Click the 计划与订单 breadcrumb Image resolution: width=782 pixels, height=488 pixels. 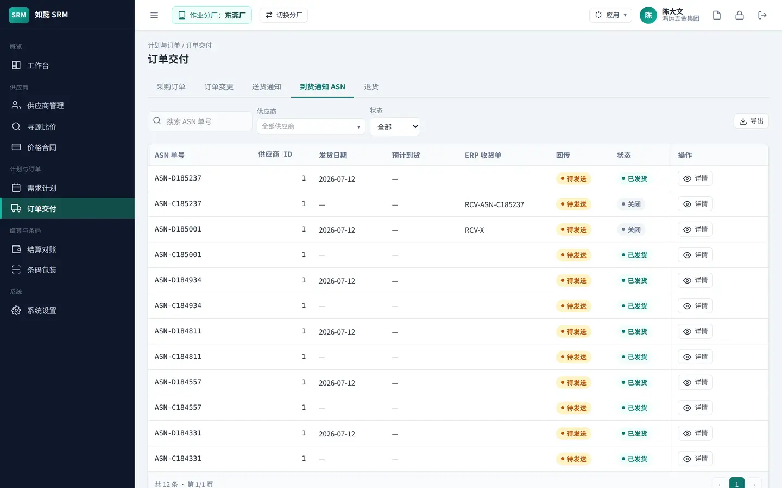[164, 46]
